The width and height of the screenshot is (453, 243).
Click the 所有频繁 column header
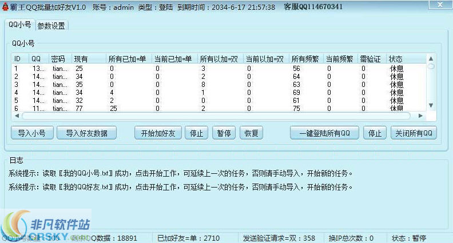(306, 59)
